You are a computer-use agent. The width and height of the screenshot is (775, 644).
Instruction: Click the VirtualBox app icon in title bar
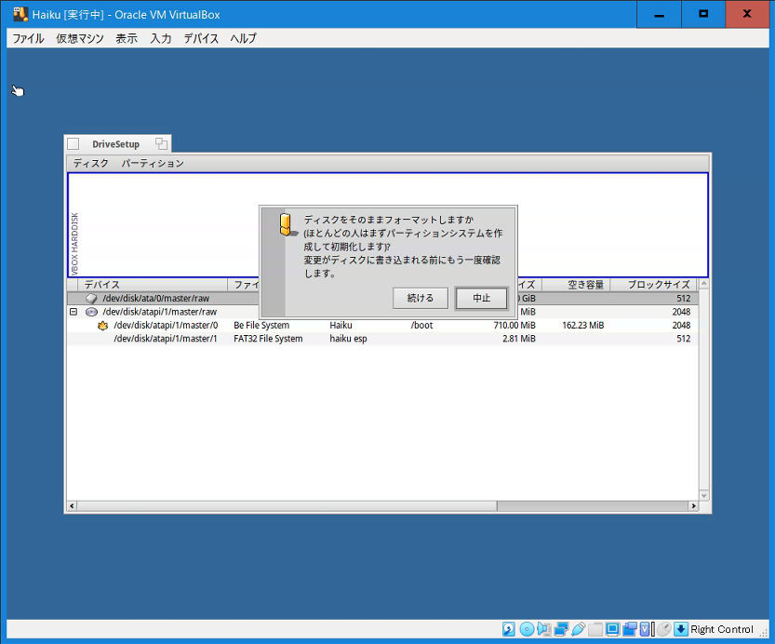pyautogui.click(x=20, y=14)
